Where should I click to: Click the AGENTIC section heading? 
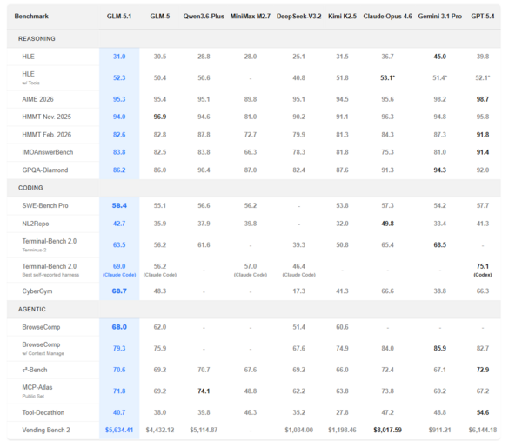point(31,309)
